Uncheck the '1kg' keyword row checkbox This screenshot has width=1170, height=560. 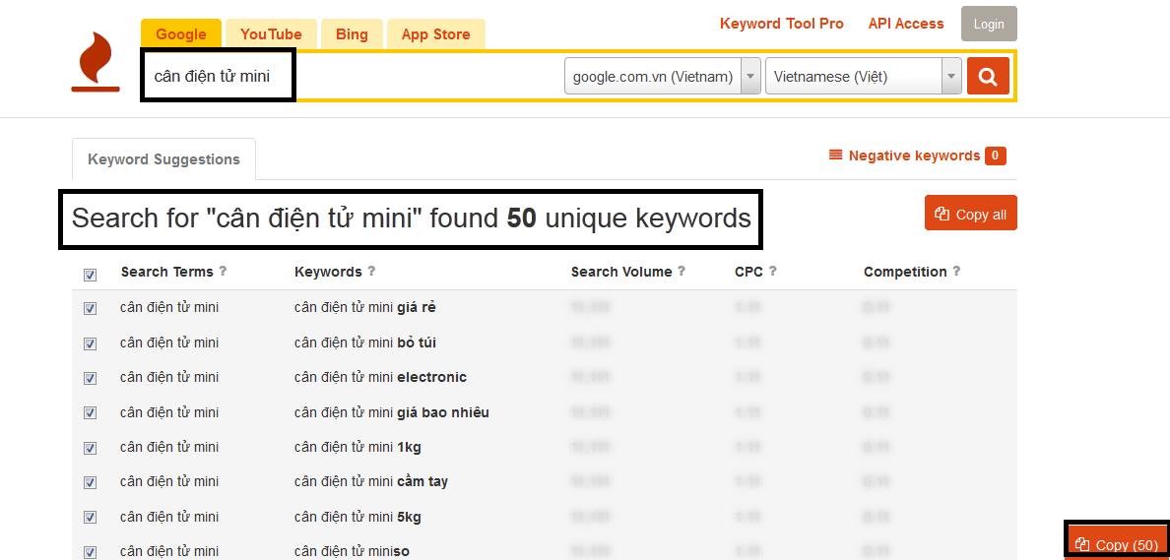[91, 448]
